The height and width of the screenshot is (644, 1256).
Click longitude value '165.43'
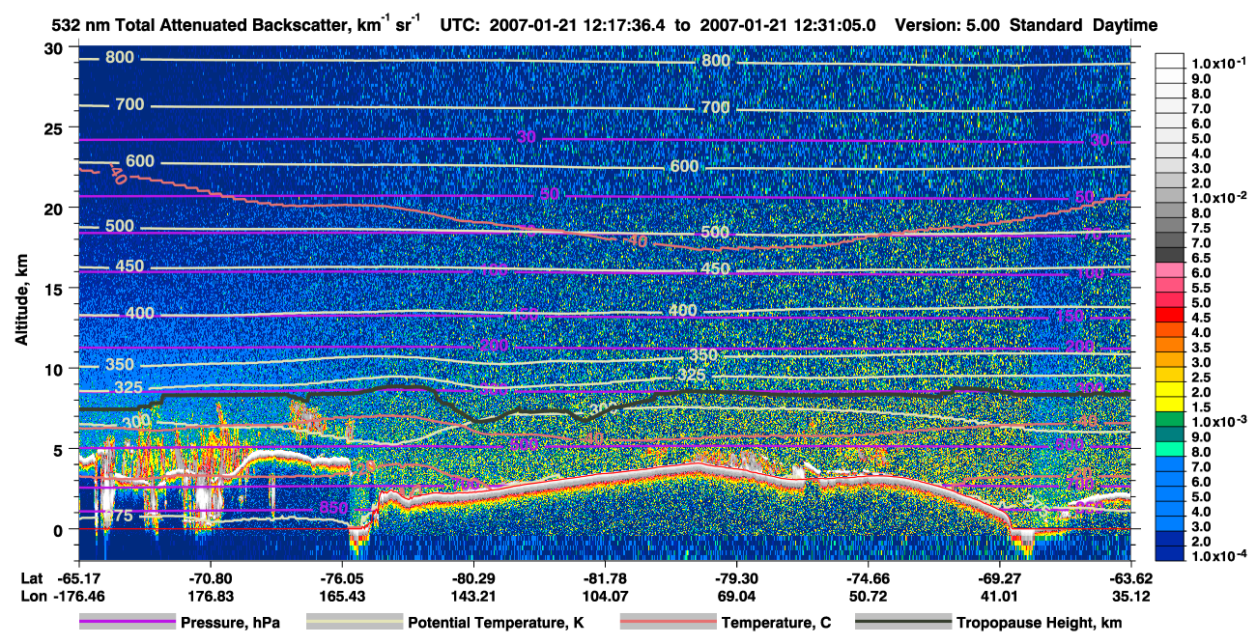click(342, 596)
